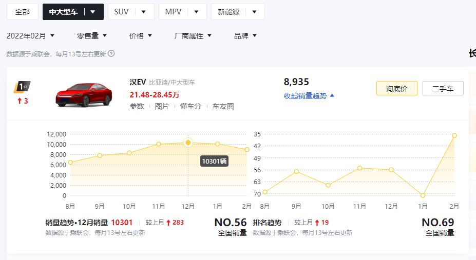Viewport: 476px width, 260px height.
Task: Click the red up-3 rank change indicator
Action: click(23, 101)
